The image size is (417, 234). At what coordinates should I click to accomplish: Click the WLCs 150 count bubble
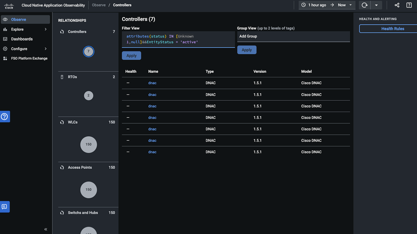pos(88,144)
